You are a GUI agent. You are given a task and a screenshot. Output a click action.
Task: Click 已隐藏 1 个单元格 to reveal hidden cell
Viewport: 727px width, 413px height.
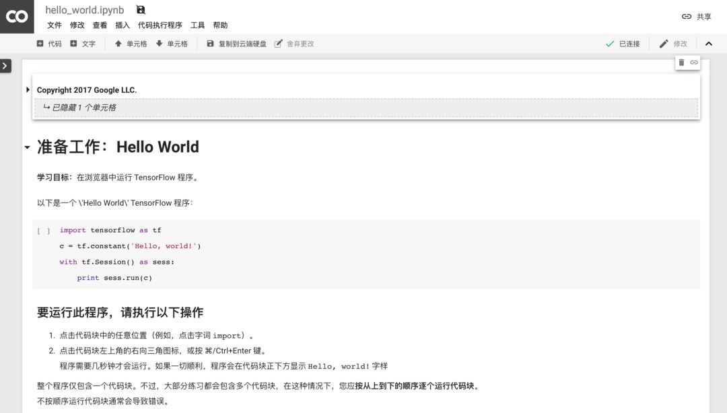click(366, 108)
